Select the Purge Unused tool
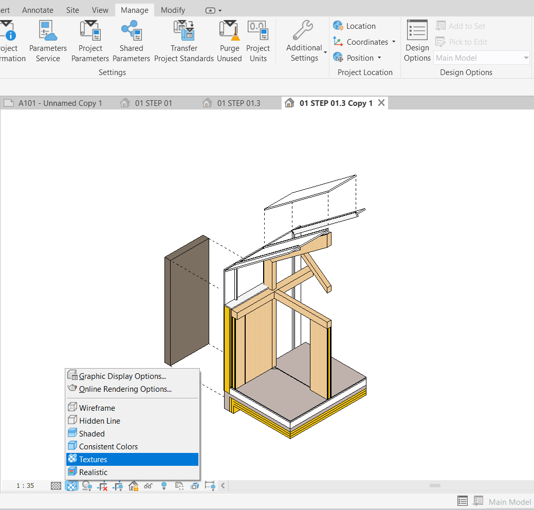534x510 pixels. [x=229, y=39]
